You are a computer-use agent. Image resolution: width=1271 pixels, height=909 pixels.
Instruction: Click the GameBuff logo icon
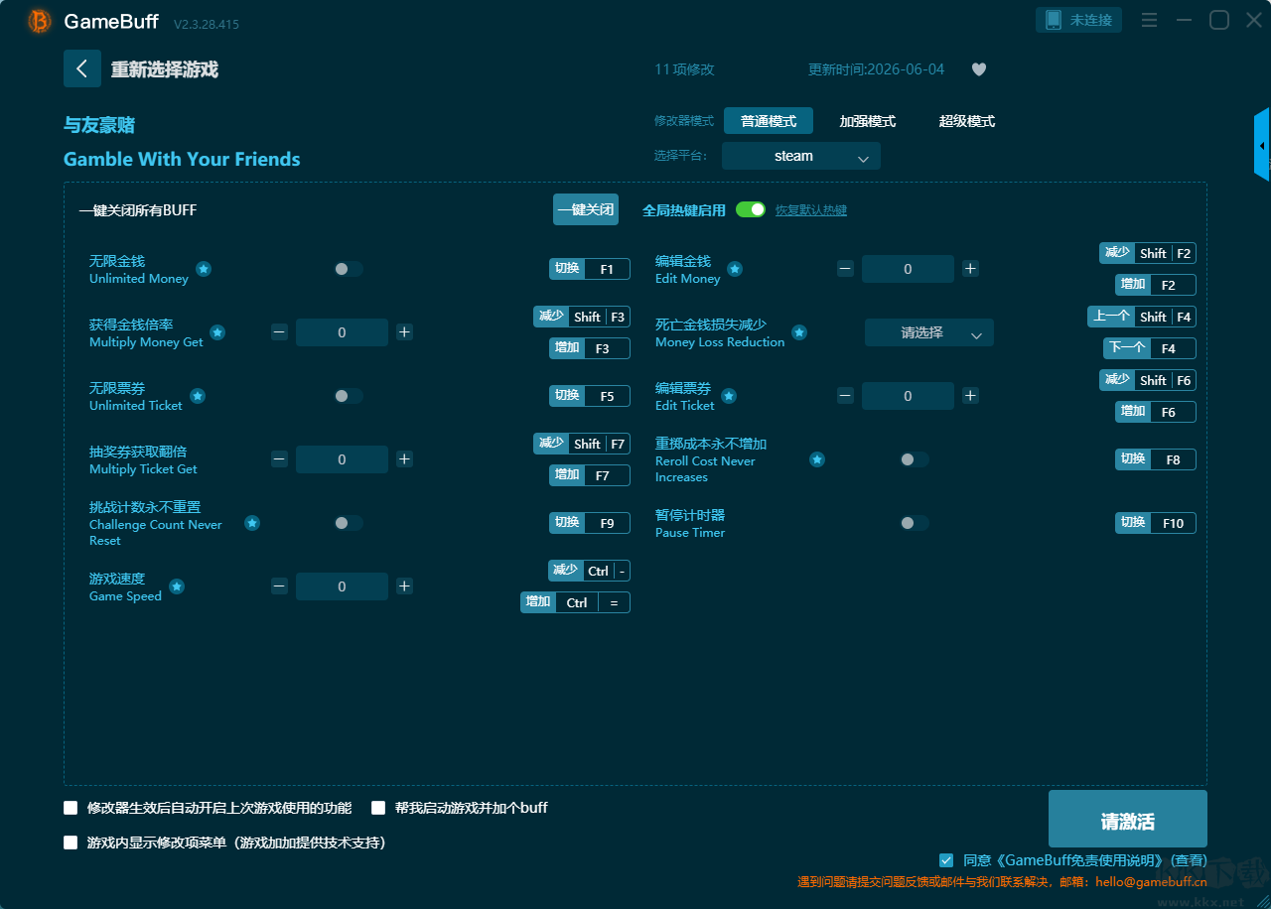point(40,21)
